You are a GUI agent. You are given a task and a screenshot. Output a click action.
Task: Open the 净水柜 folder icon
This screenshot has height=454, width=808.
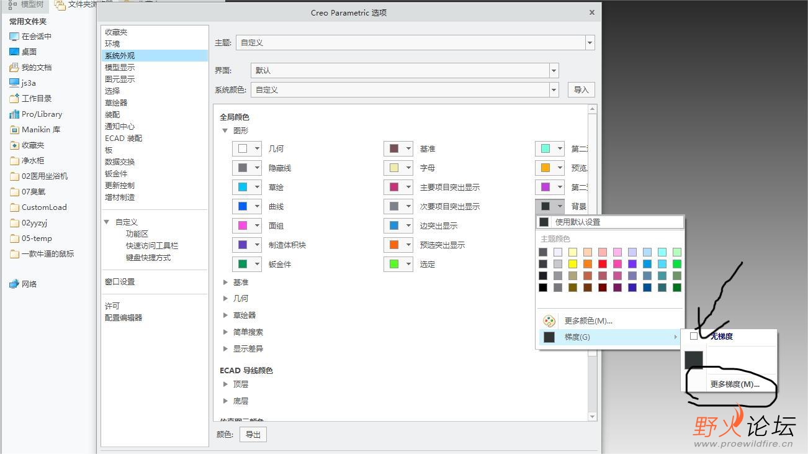14,161
